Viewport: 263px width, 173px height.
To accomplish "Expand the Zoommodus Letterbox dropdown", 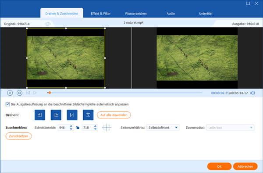I will point(230,128).
